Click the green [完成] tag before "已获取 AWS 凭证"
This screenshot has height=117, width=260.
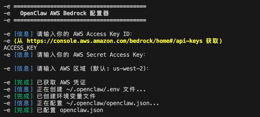point(23,82)
